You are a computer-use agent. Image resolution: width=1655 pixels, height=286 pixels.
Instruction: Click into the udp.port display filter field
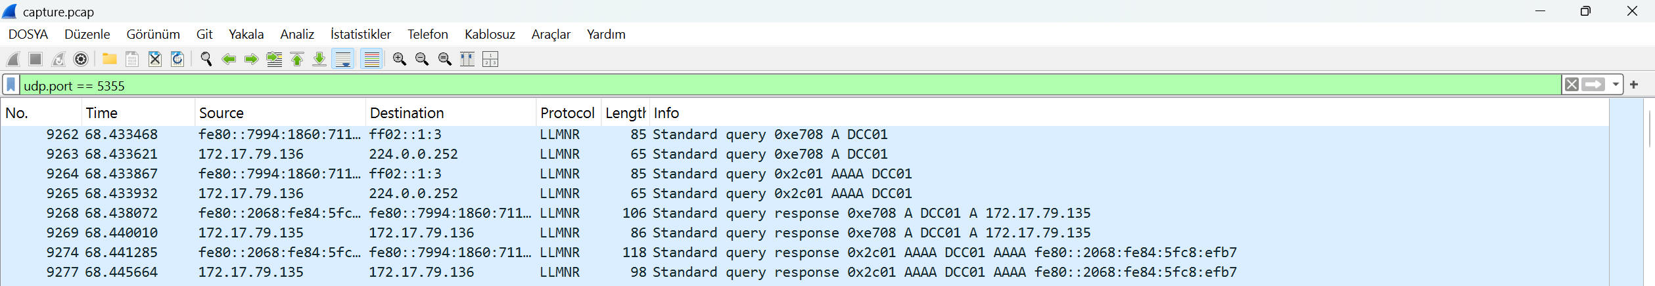click(789, 85)
